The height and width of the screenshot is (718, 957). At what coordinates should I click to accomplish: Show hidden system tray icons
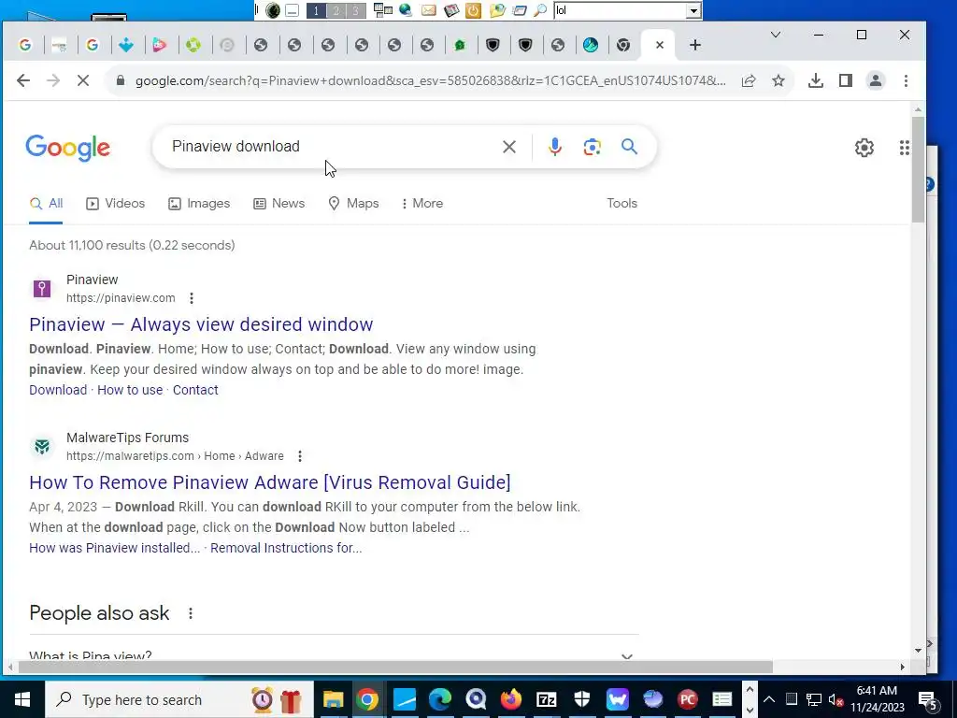[769, 699]
